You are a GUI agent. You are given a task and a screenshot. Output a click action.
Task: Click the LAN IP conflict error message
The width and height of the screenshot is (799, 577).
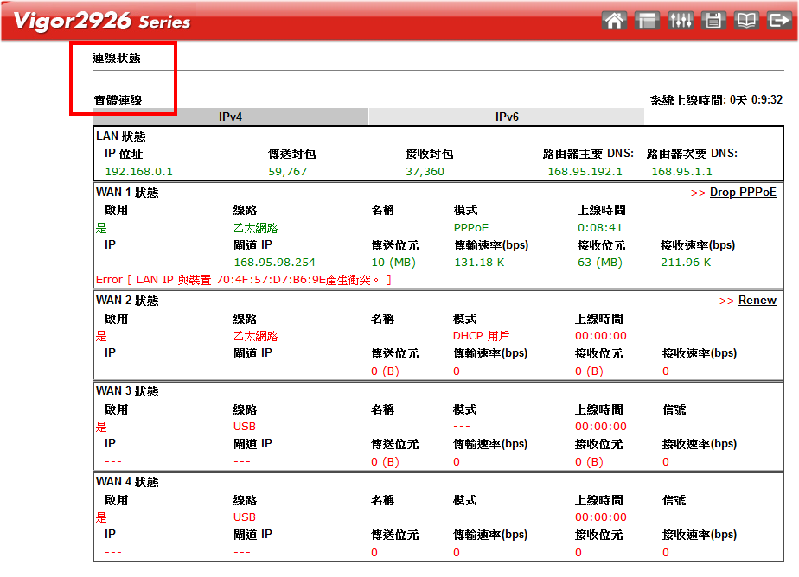coord(244,280)
